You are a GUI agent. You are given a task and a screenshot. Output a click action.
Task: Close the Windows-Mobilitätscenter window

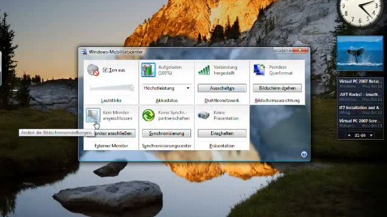tap(301, 50)
